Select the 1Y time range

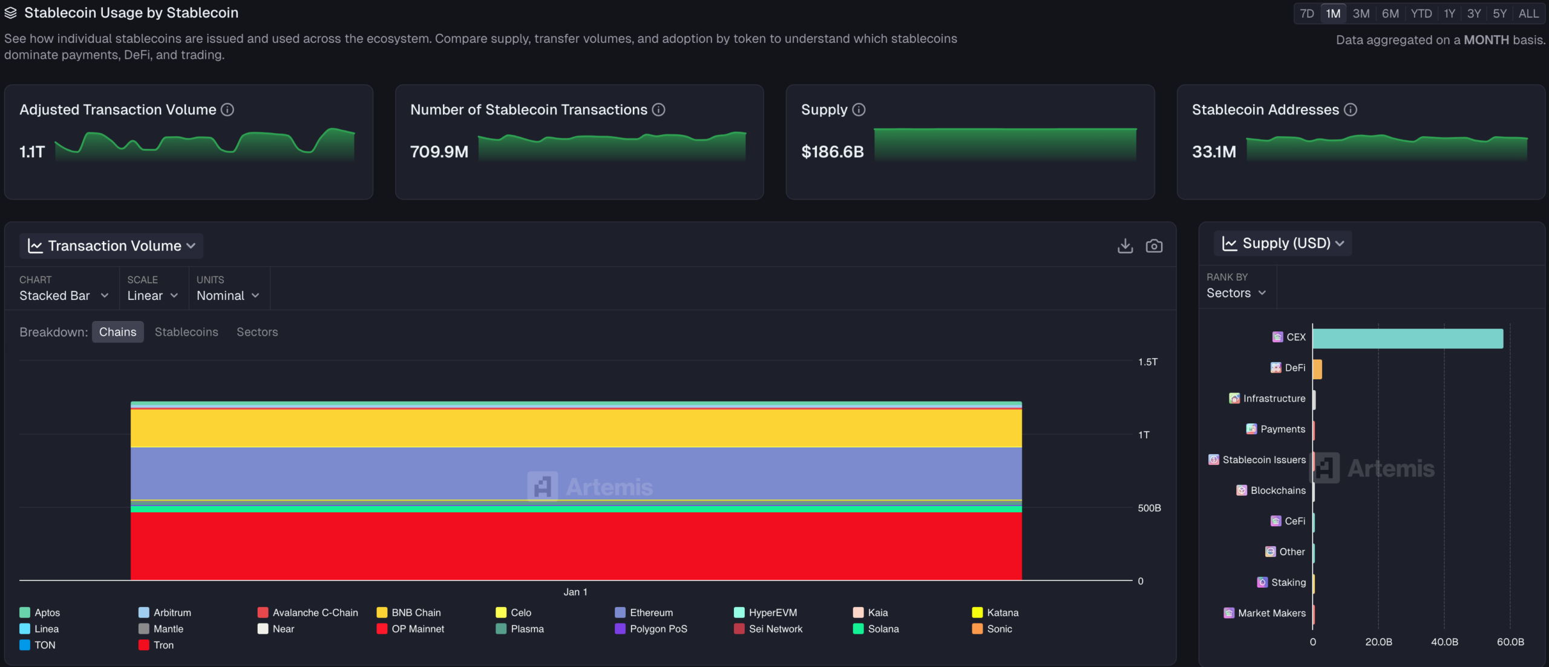(x=1450, y=13)
